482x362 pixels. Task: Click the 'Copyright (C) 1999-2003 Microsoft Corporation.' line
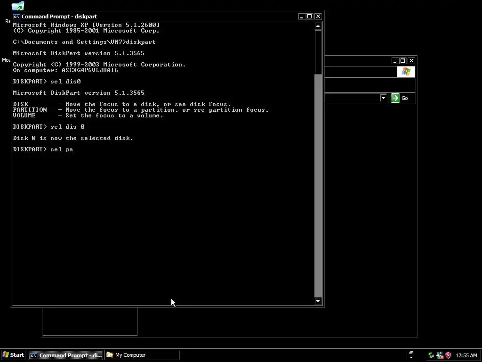point(99,65)
